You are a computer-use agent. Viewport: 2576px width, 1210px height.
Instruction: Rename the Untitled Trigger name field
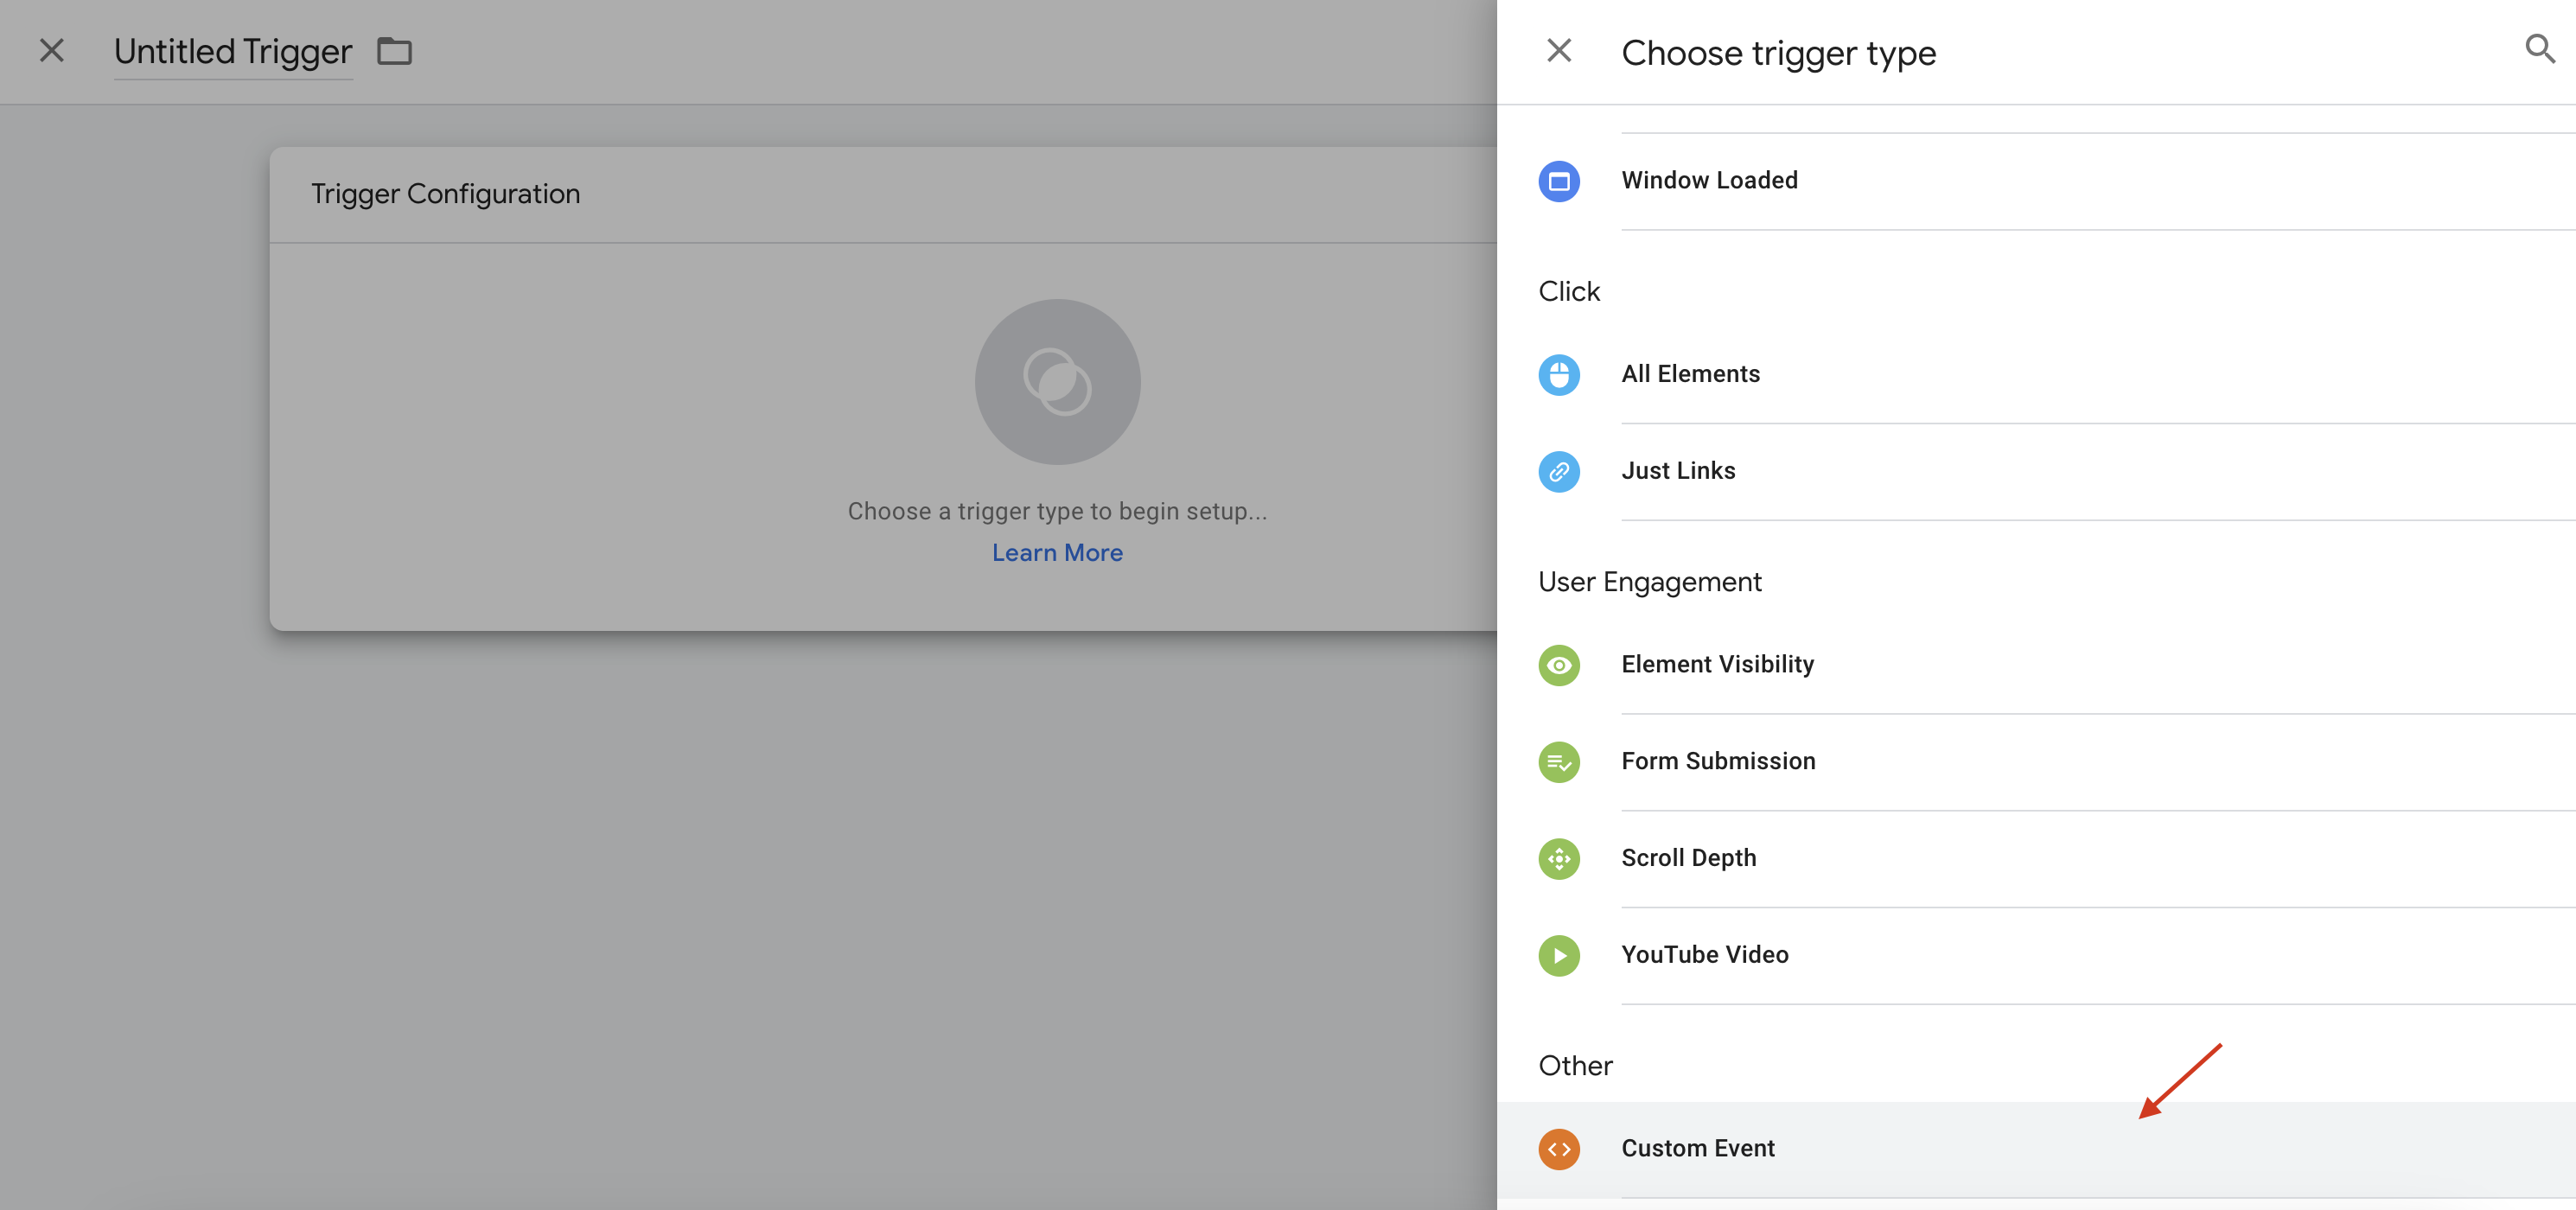pyautogui.click(x=232, y=52)
